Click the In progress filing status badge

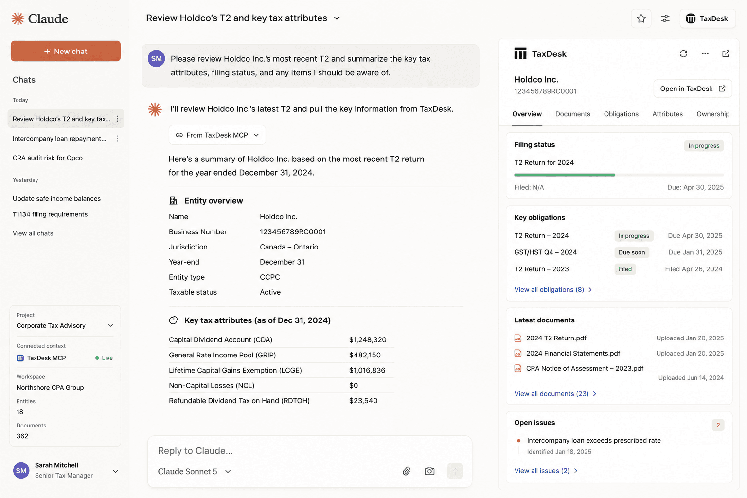[704, 146]
